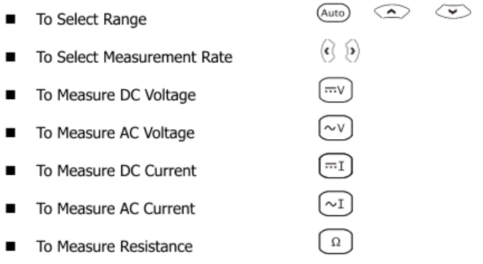Image resolution: width=483 pixels, height=264 pixels.
Task: Click the left arrow measurement rate key
Action: pos(327,51)
